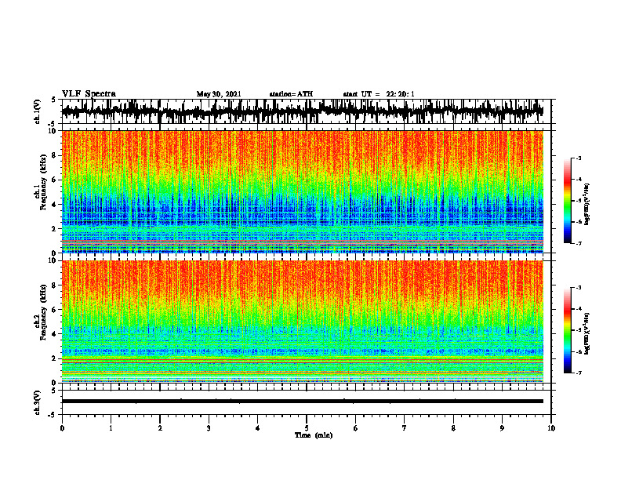Image resolution: width=621 pixels, height=480 pixels.
Task: Click the ch.1 colorbar log(PSD) units label
Action: 587,205
